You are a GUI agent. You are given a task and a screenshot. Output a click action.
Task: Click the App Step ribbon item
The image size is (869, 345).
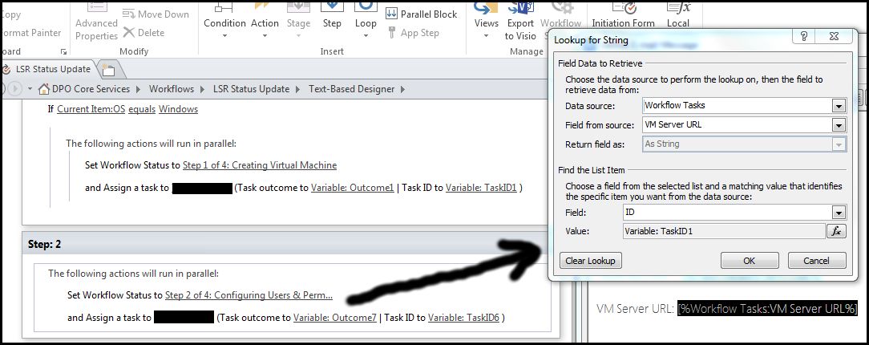(413, 33)
